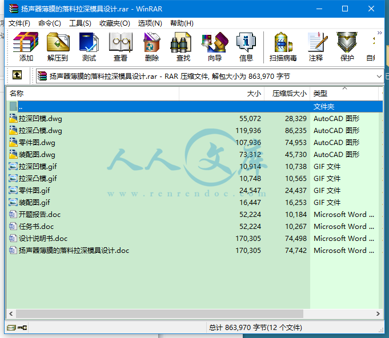Select file 零件图.gif
This screenshot has height=338, width=389.
coord(195,191)
